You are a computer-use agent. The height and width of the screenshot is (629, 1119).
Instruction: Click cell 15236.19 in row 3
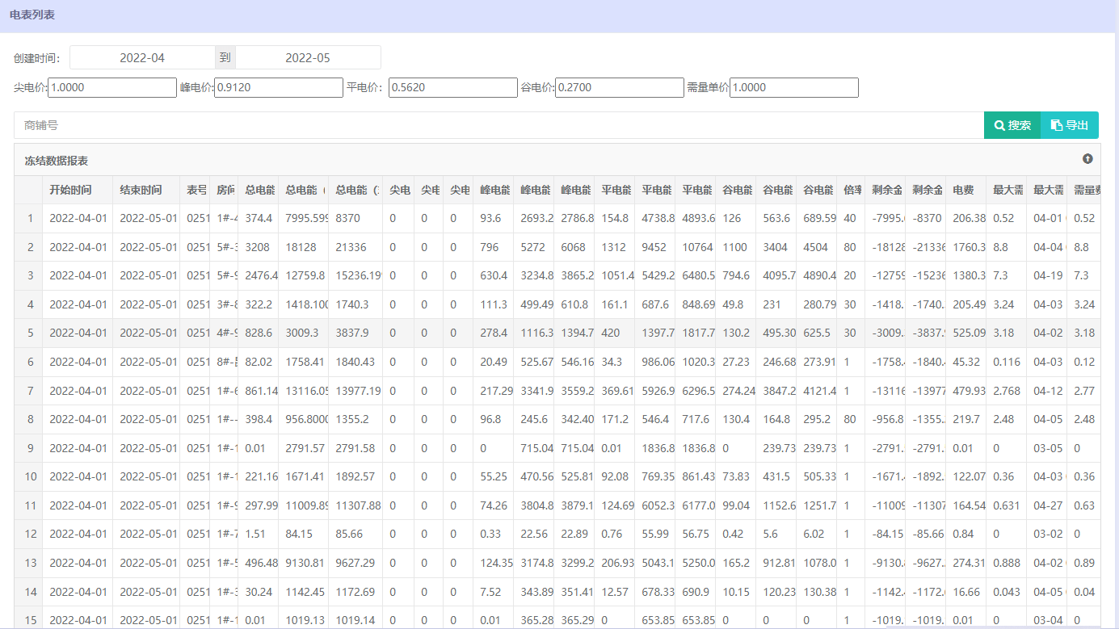point(355,275)
